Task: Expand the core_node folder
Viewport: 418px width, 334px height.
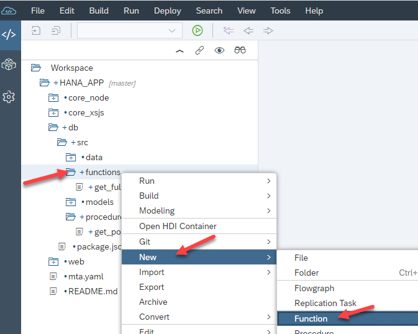Action: (x=53, y=98)
